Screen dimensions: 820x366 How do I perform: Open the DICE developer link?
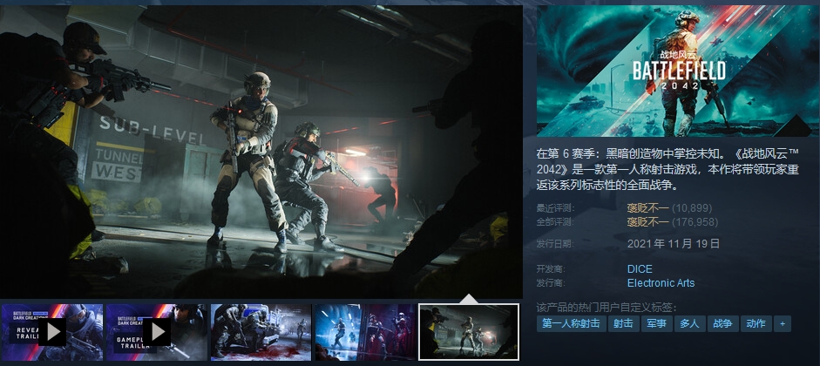(x=640, y=269)
